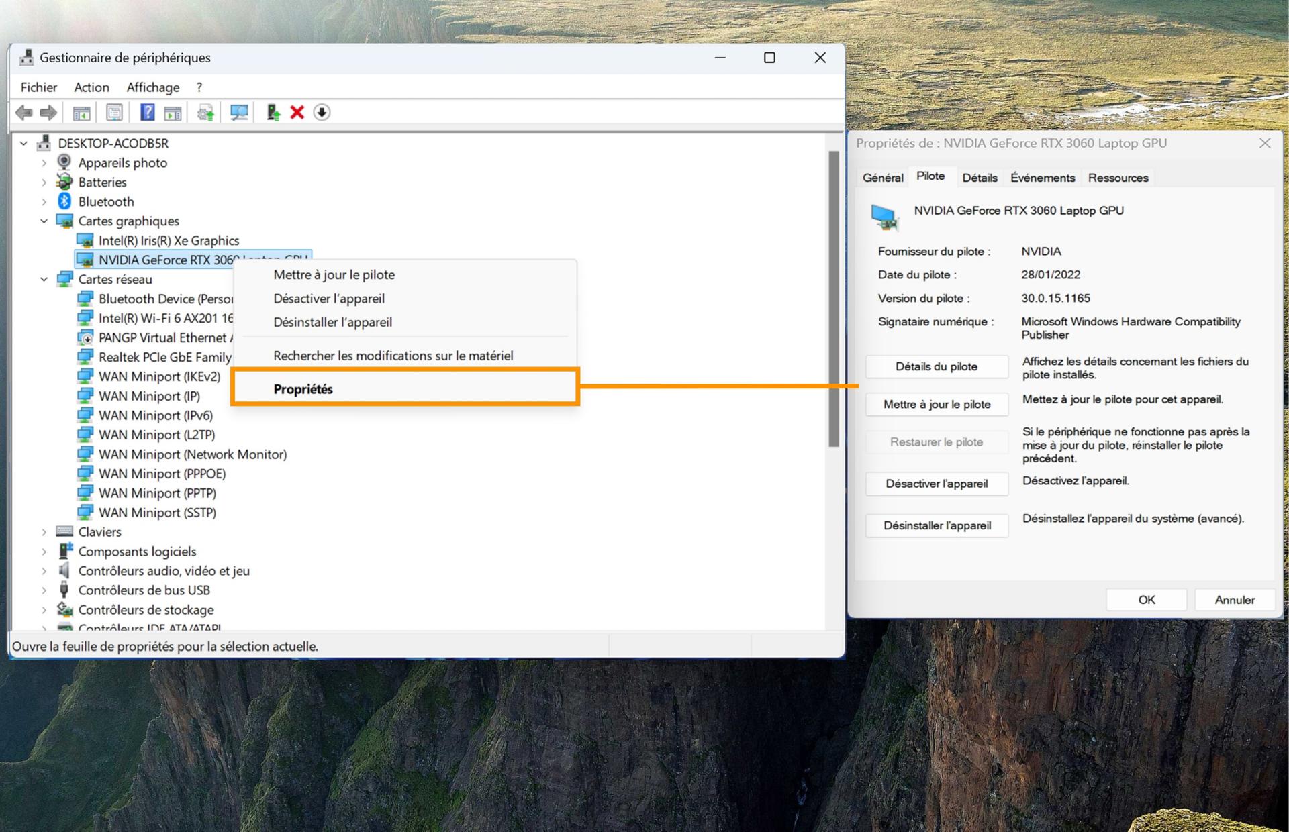Open the Affichage menu

[x=153, y=87]
